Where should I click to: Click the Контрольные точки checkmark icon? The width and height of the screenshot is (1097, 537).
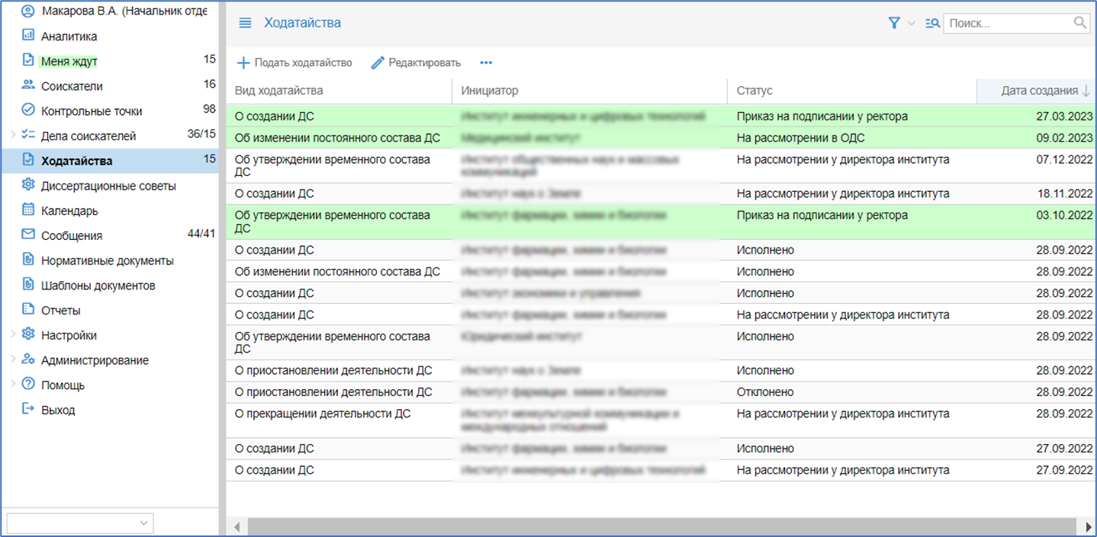(x=28, y=110)
